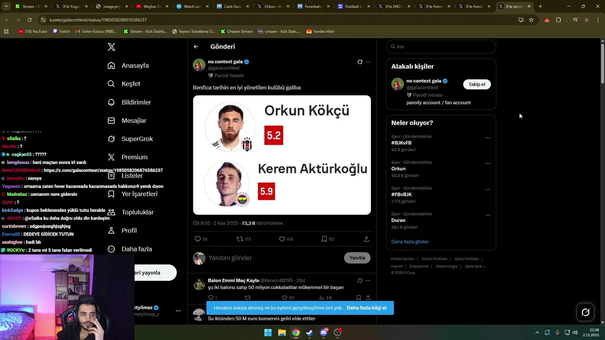
Task: Show hidden system tray icons
Action: (537, 332)
